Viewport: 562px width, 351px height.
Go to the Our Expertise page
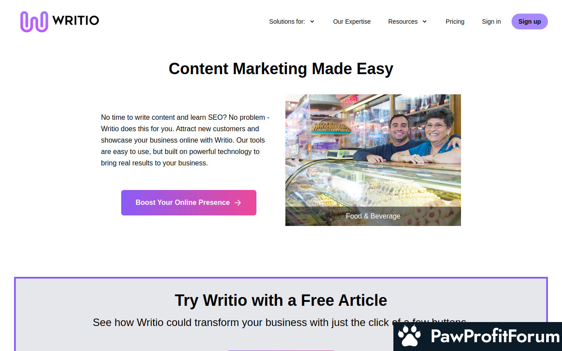pos(352,21)
